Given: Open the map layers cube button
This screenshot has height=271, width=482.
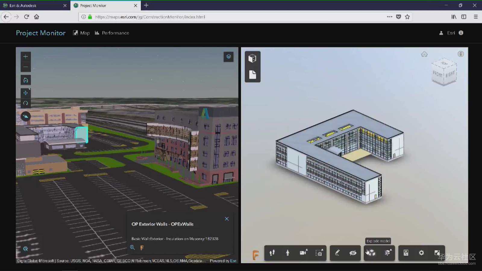Looking at the screenshot, I should (229, 57).
